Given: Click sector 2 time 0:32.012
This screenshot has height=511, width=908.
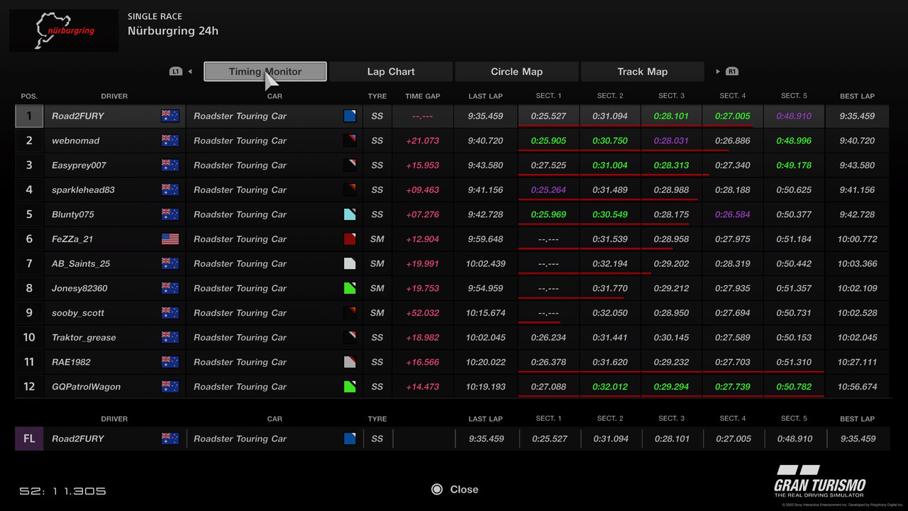Looking at the screenshot, I should [x=610, y=387].
